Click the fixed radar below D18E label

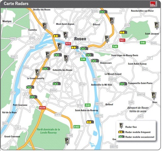click(x=67, y=141)
